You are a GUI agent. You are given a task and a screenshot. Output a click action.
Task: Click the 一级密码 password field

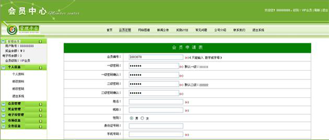(154, 66)
